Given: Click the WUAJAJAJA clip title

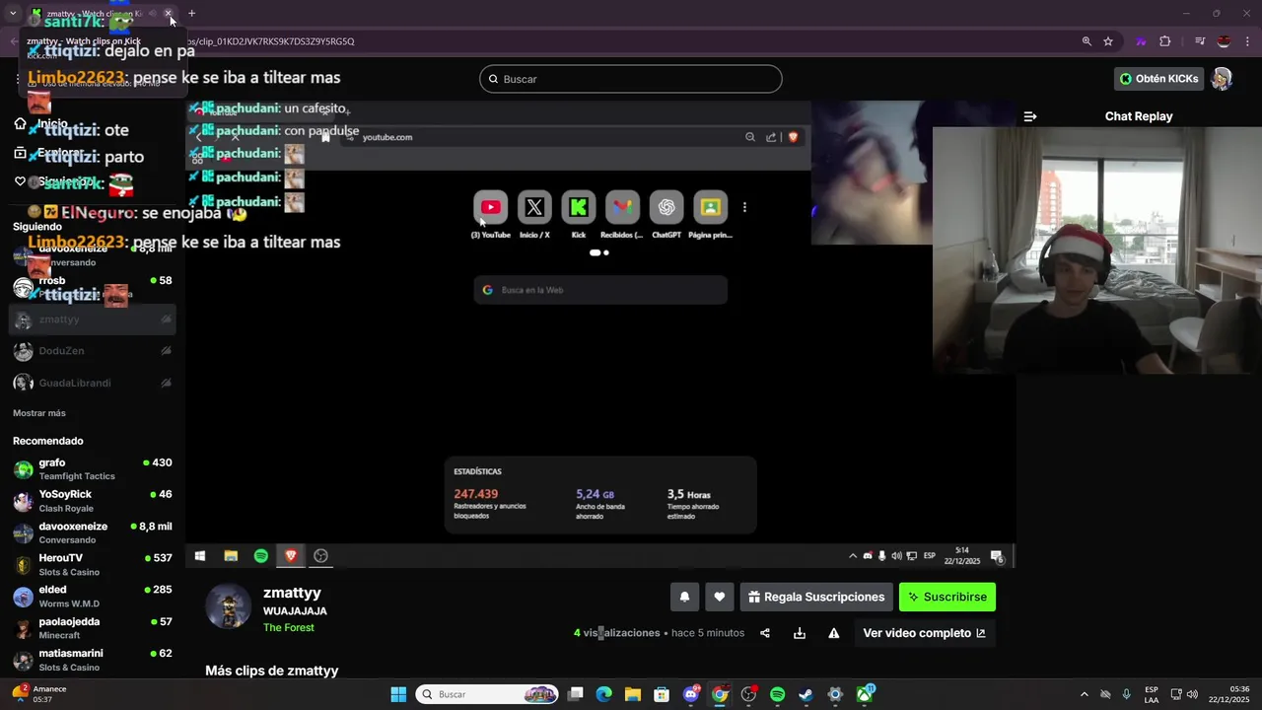Looking at the screenshot, I should tap(295, 611).
